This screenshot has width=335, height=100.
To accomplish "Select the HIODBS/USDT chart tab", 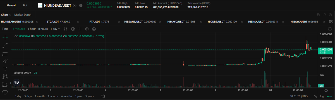I will click(x=222, y=21).
